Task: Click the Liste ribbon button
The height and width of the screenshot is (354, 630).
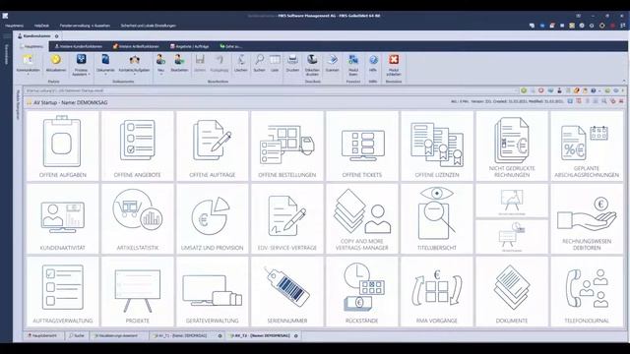Action: [x=275, y=63]
